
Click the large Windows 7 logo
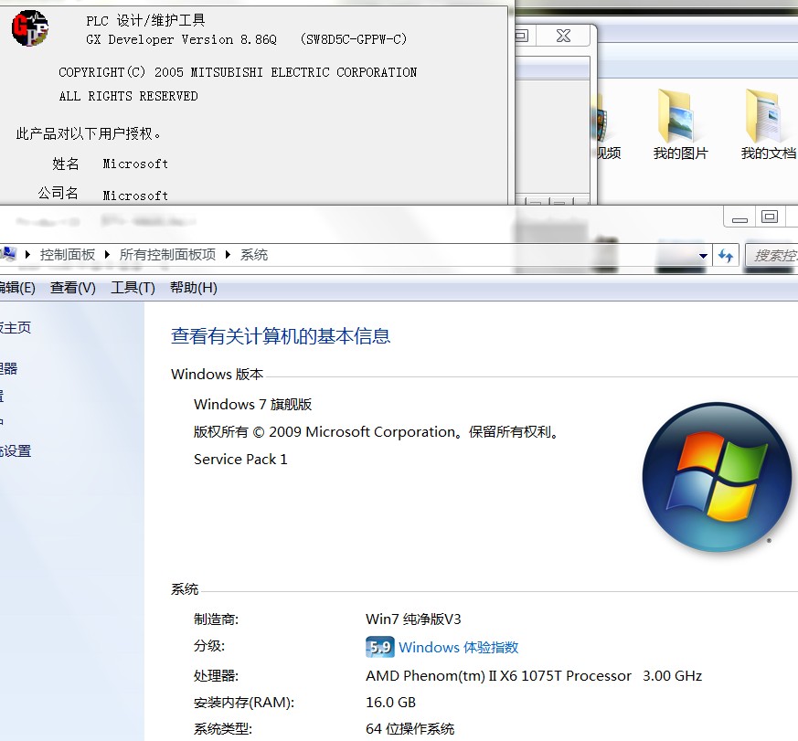[717, 477]
